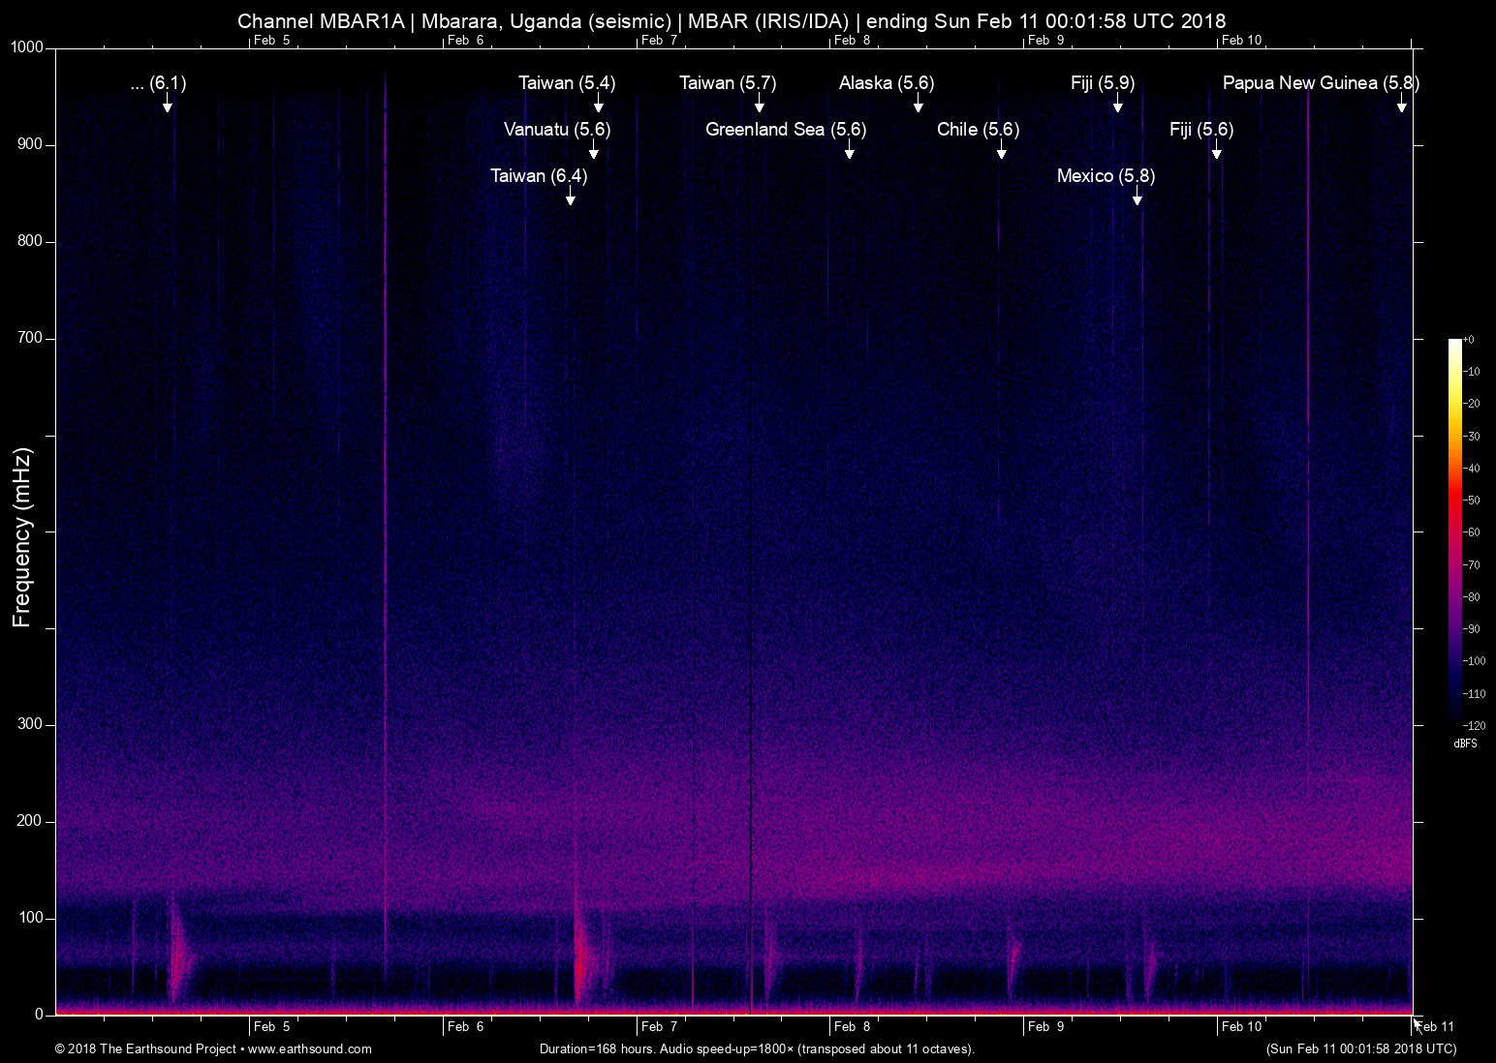Click the arrow beneath the Chile (5.6) label

[x=1001, y=151]
